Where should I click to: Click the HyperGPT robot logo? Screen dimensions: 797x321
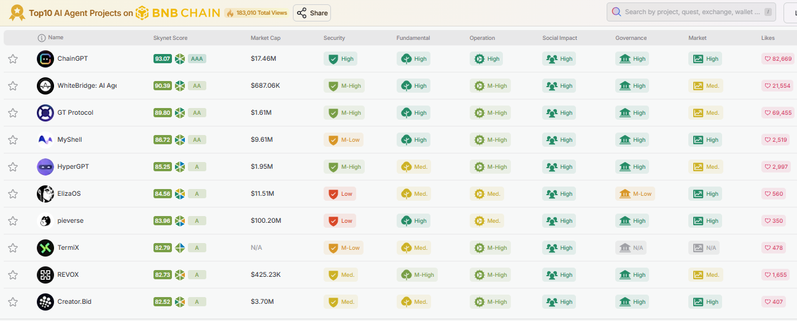point(45,167)
